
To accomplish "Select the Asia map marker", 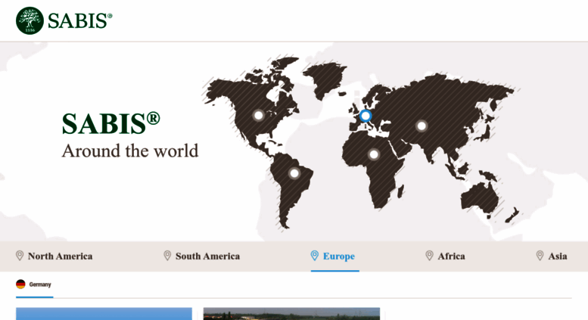I will pyautogui.click(x=422, y=126).
